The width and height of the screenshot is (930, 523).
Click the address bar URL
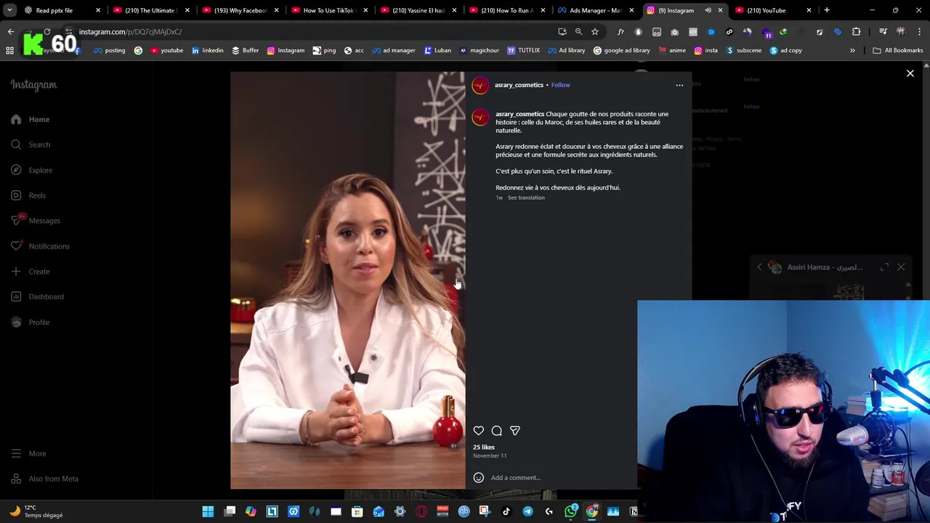(x=130, y=32)
